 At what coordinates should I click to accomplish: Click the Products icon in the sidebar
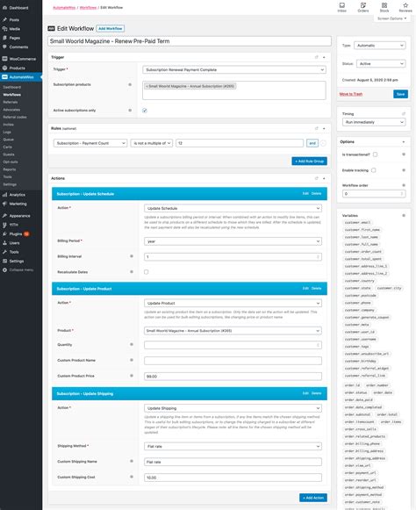click(5, 68)
